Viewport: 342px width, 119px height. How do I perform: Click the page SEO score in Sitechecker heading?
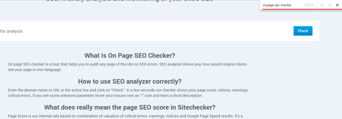130,107
